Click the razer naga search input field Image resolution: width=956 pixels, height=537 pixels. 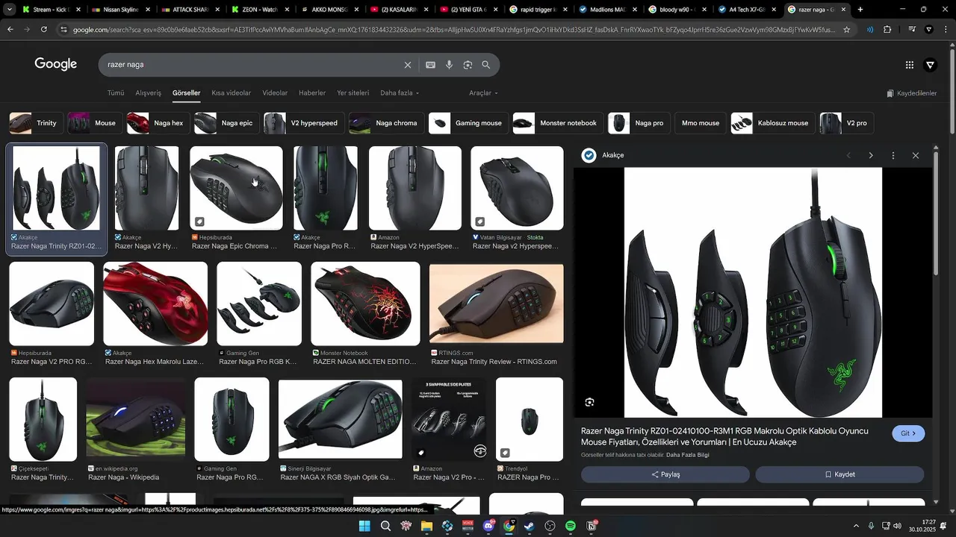click(x=250, y=65)
